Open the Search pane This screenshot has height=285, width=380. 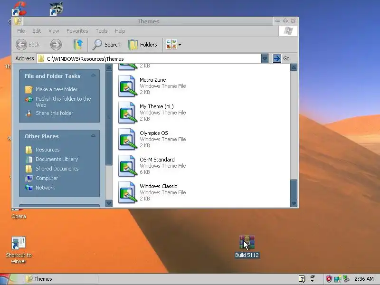pos(106,45)
